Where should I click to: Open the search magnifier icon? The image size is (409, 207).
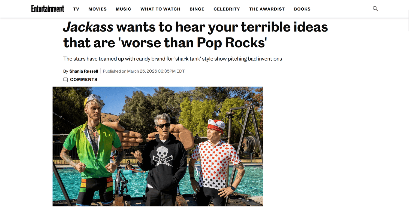pyautogui.click(x=375, y=9)
